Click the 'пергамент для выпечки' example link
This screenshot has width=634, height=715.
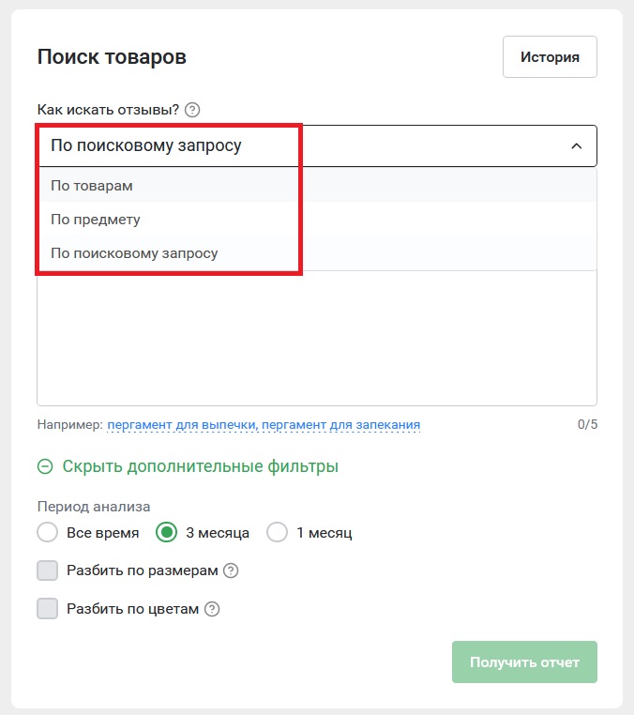(x=183, y=424)
